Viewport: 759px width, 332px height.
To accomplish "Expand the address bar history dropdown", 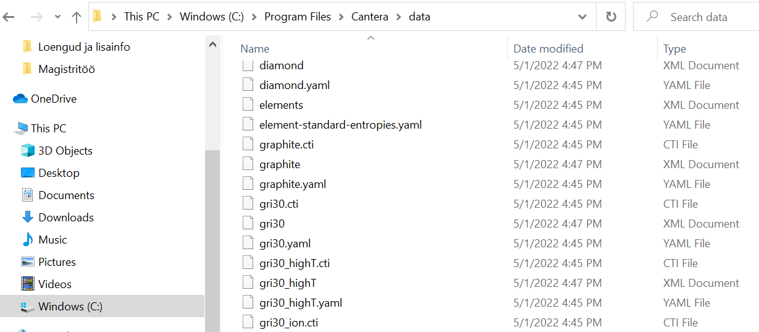I will coord(582,17).
